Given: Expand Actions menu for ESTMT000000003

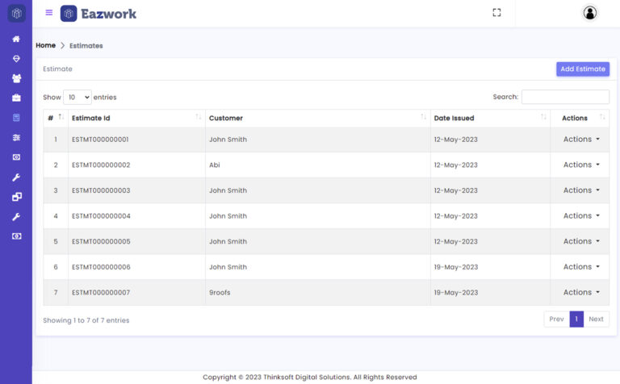Looking at the screenshot, I should click(581, 190).
